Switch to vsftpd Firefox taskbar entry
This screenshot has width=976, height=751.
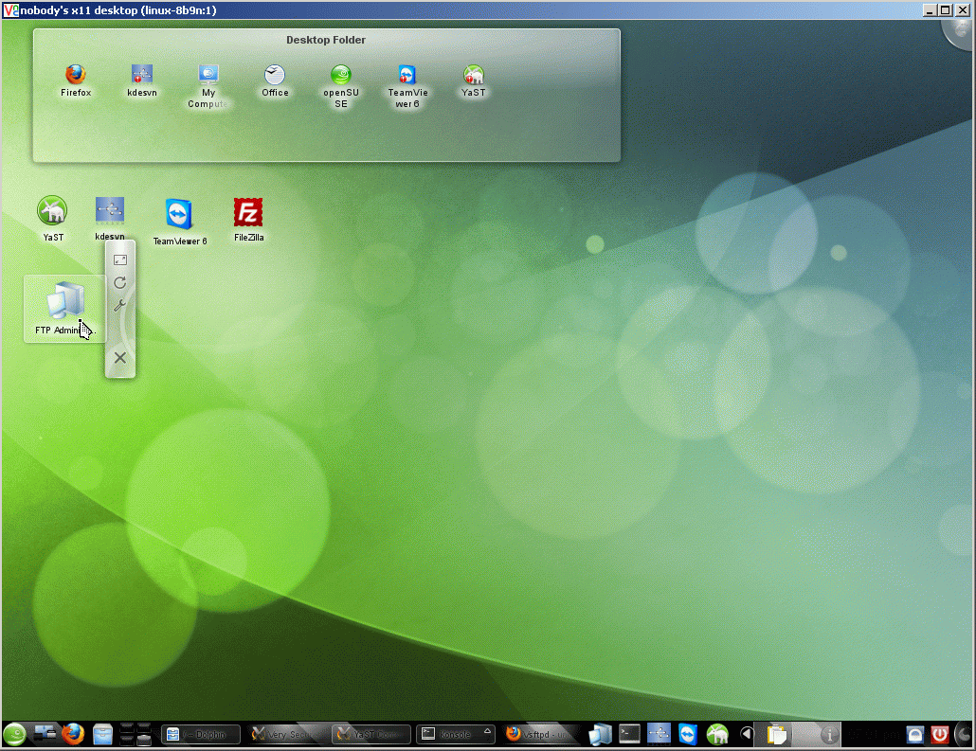pyautogui.click(x=539, y=735)
